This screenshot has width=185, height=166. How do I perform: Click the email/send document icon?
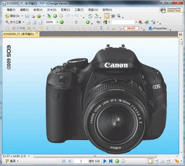click(x=39, y=16)
